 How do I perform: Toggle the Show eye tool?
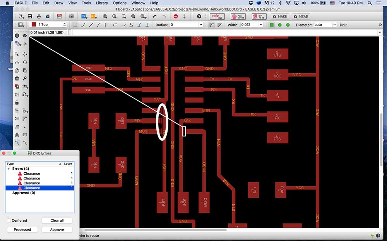coord(25,35)
